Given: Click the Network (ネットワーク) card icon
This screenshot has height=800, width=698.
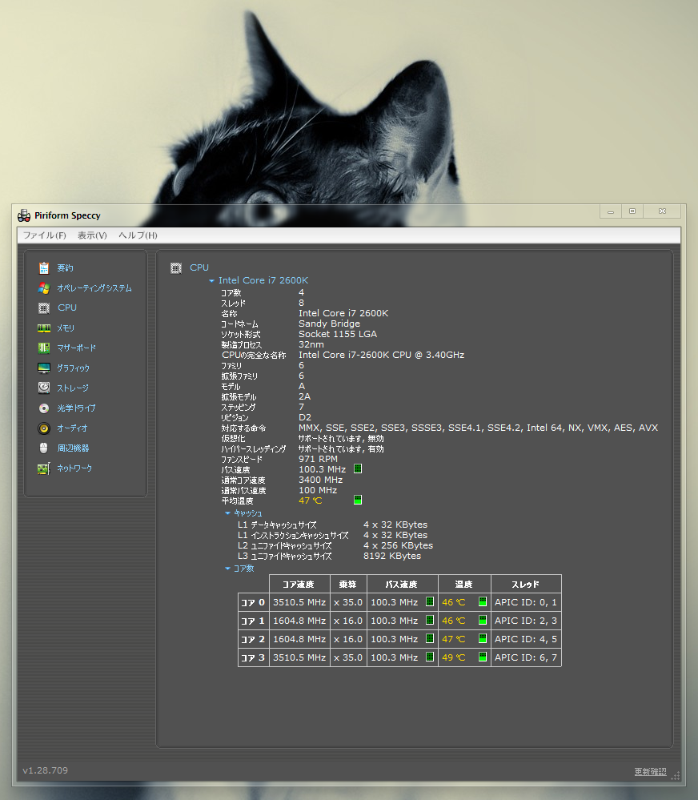Looking at the screenshot, I should click(x=44, y=468).
